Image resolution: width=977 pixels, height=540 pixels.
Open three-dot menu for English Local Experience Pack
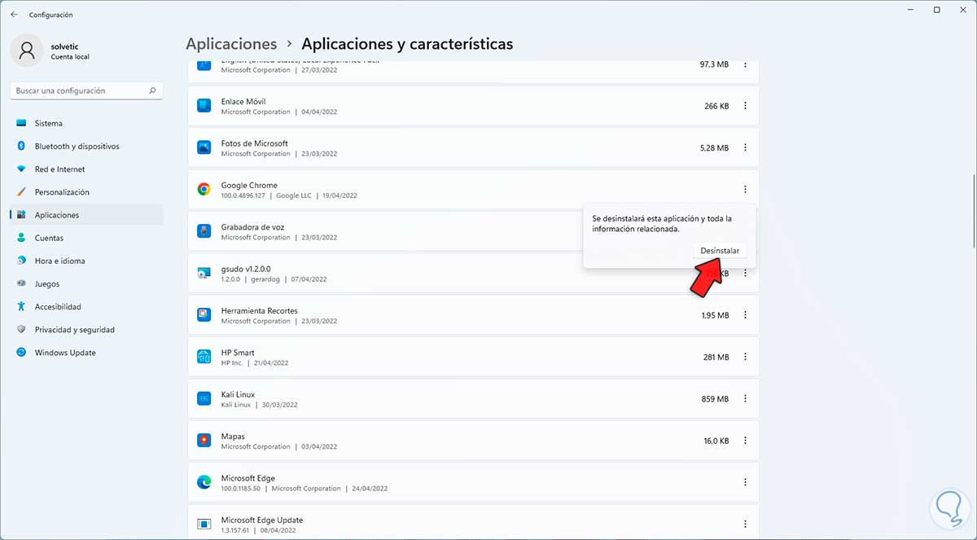(745, 64)
